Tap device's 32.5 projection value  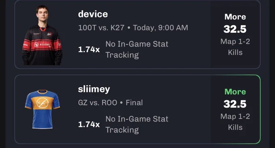[235, 29]
